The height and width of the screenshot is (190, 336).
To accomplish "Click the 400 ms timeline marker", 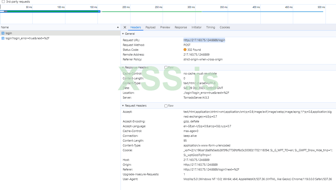I will [x=256, y=7].
